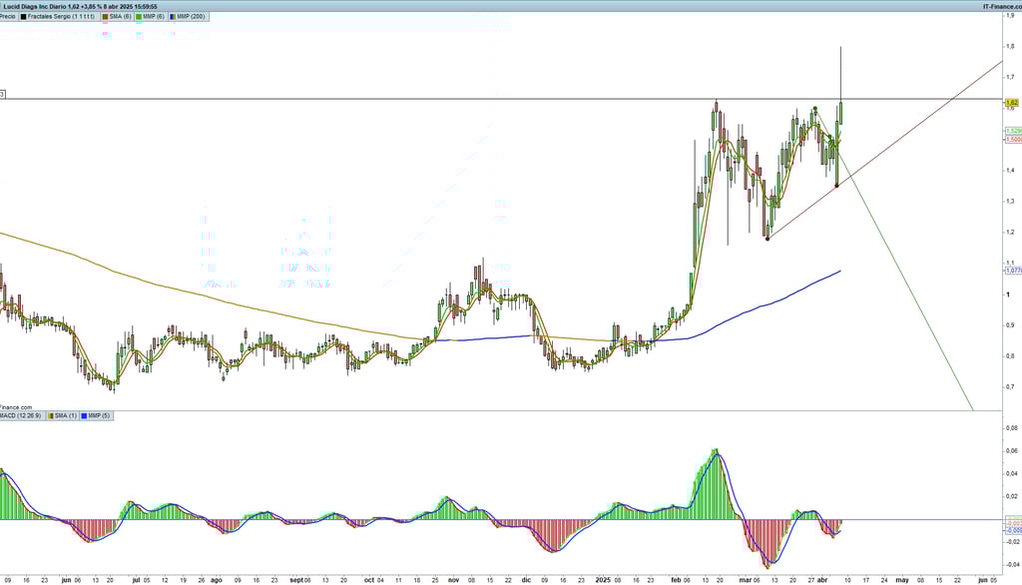
Task: Click the Lucid Diags Inc Diario title text
Action: 34,7
